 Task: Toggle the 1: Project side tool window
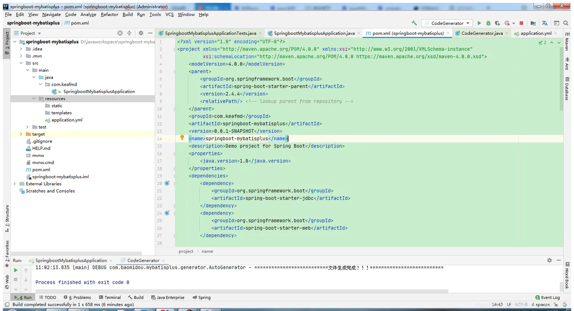pos(7,43)
